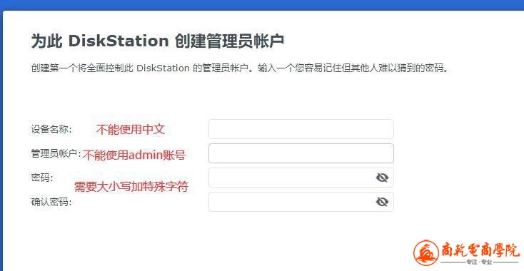This screenshot has height=271, width=524.
Task: Click the red 不能使用admin账号 note
Action: (x=134, y=155)
